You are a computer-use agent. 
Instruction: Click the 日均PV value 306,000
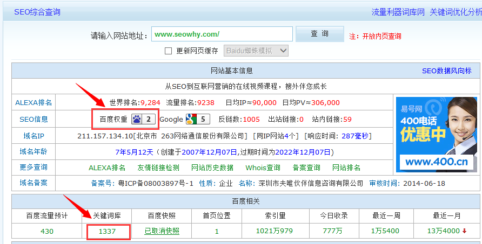point(325,103)
